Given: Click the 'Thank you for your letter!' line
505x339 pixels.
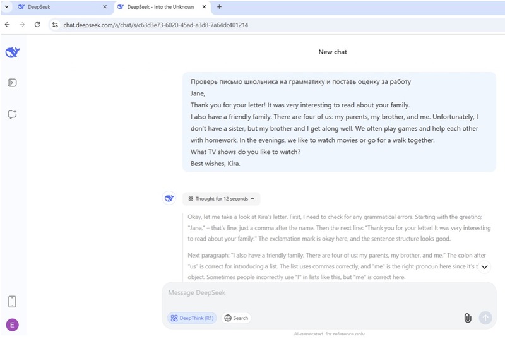Looking at the screenshot, I should point(300,105).
